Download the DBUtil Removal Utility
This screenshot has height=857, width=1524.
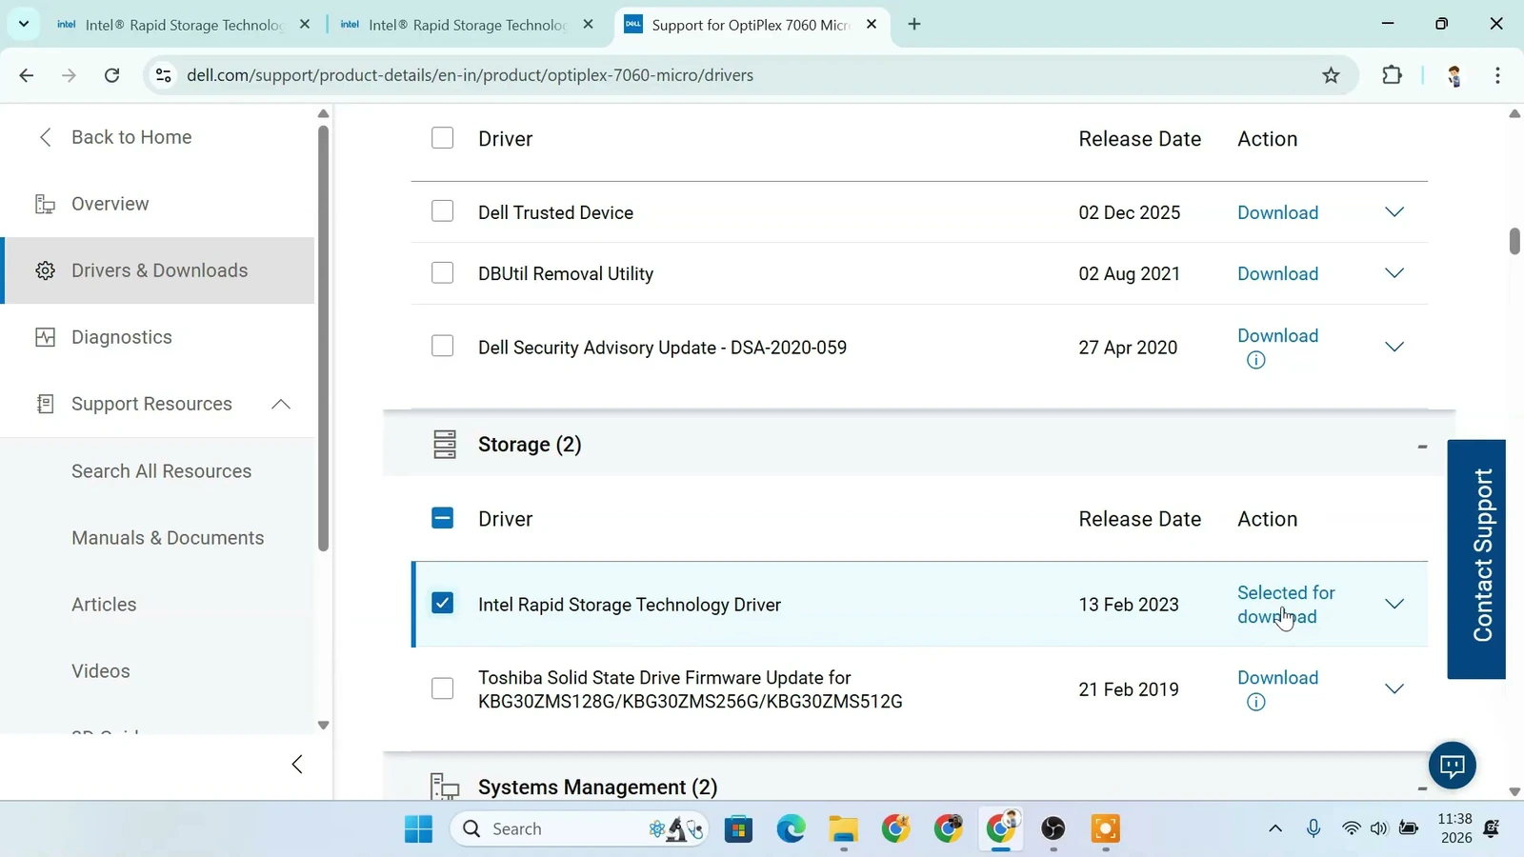pos(1277,273)
